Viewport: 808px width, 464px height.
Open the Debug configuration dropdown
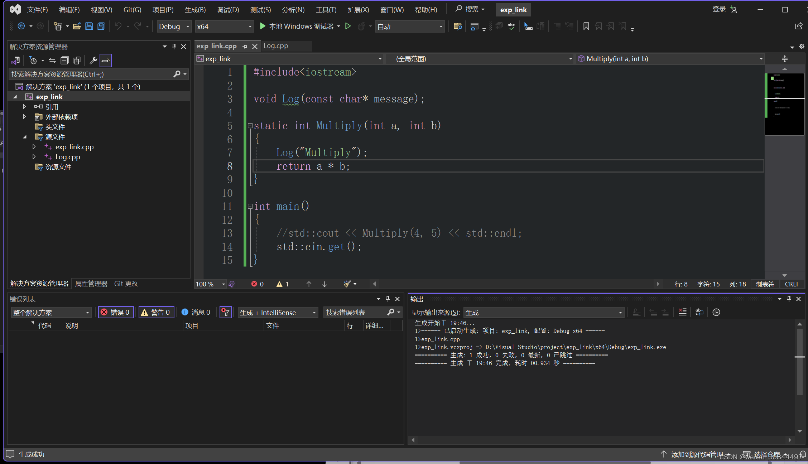[x=174, y=26]
